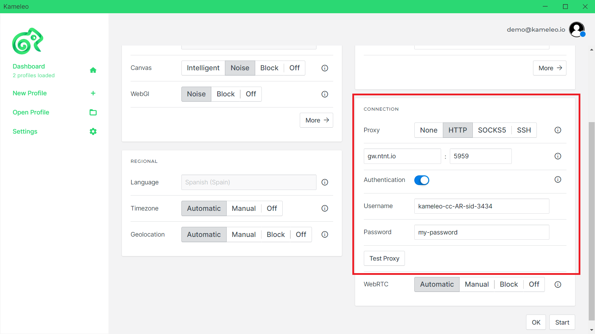Turn Timezone spoofing Off

pos(272,208)
